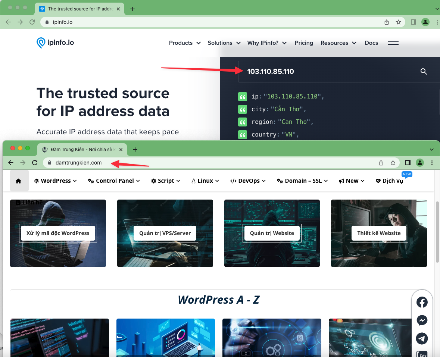
Task: Select the ipinfo.io browser tab
Action: tap(80, 9)
